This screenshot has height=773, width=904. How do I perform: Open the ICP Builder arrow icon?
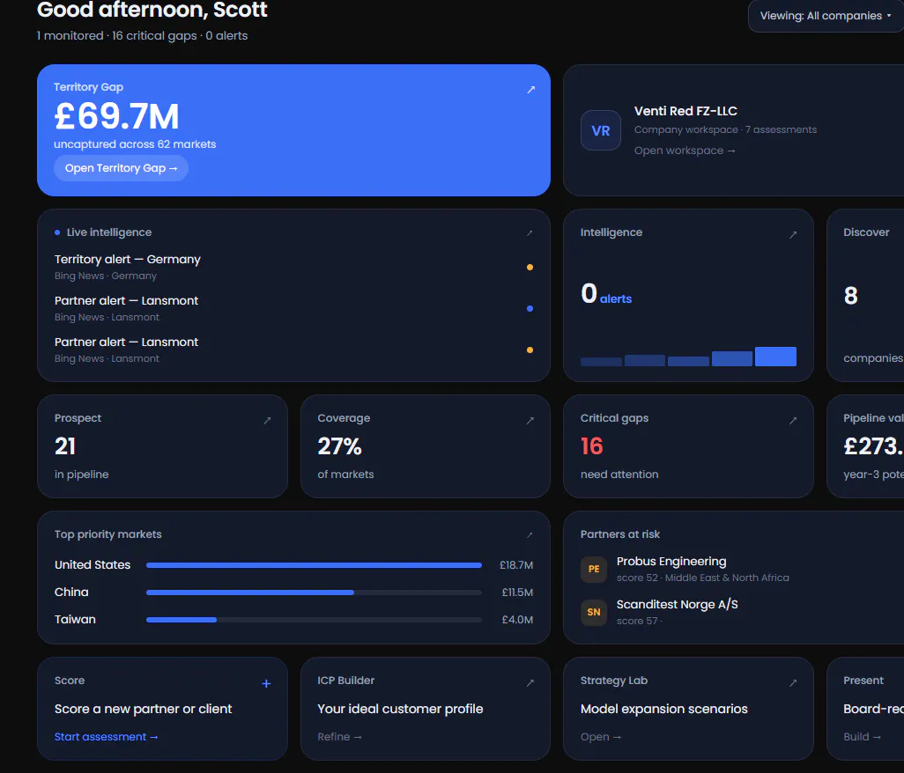[x=530, y=683]
